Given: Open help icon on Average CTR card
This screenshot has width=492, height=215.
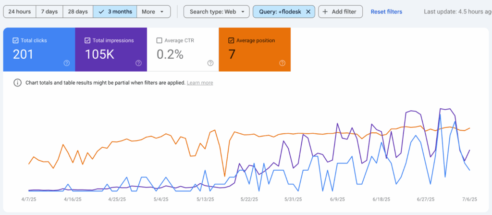Looking at the screenshot, I should [210, 63].
